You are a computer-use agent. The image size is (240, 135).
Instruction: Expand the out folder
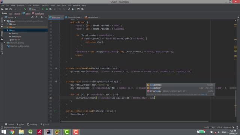coord(7,27)
